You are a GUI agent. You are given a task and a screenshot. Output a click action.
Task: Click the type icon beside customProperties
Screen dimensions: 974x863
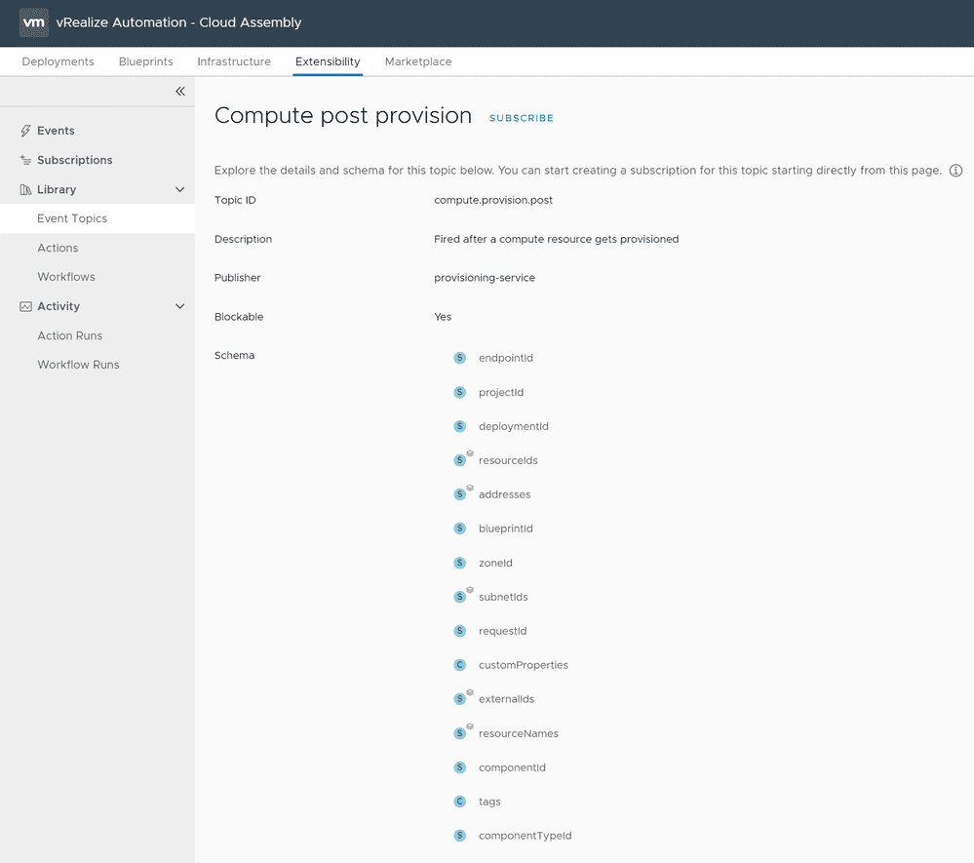460,665
